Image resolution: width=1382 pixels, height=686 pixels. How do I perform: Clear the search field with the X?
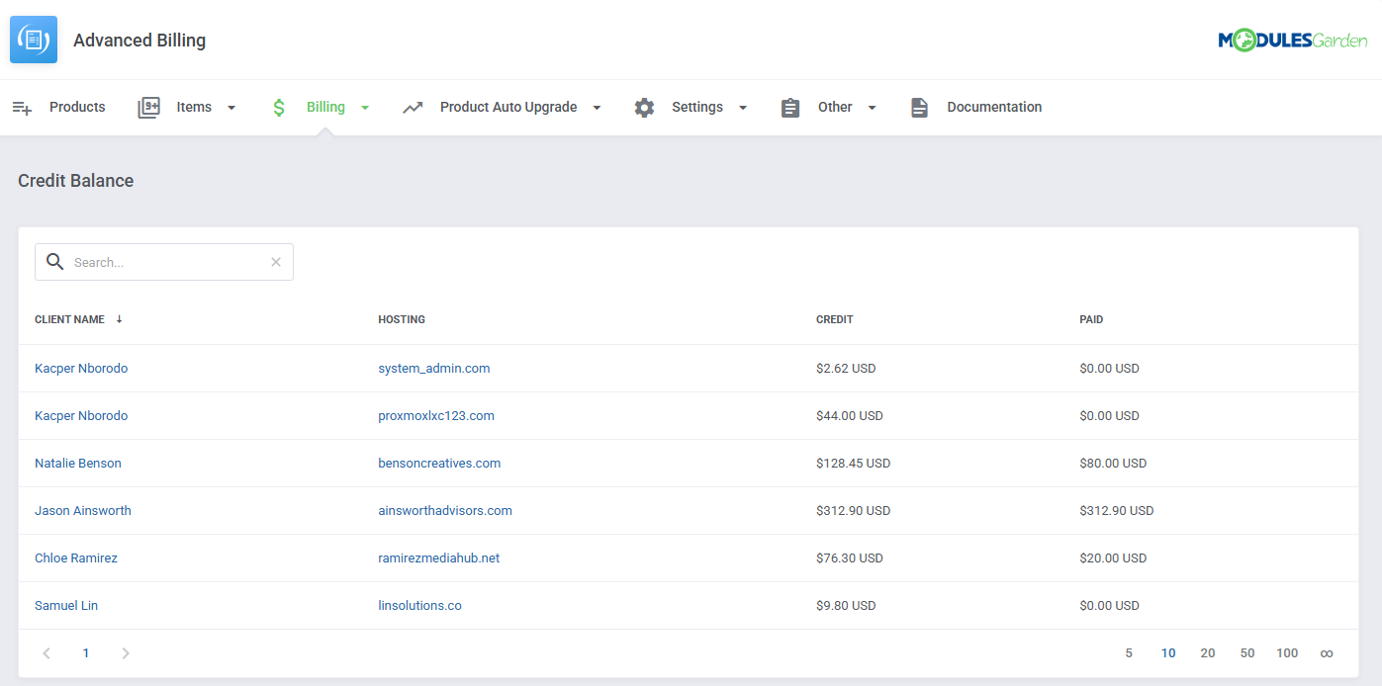(276, 262)
